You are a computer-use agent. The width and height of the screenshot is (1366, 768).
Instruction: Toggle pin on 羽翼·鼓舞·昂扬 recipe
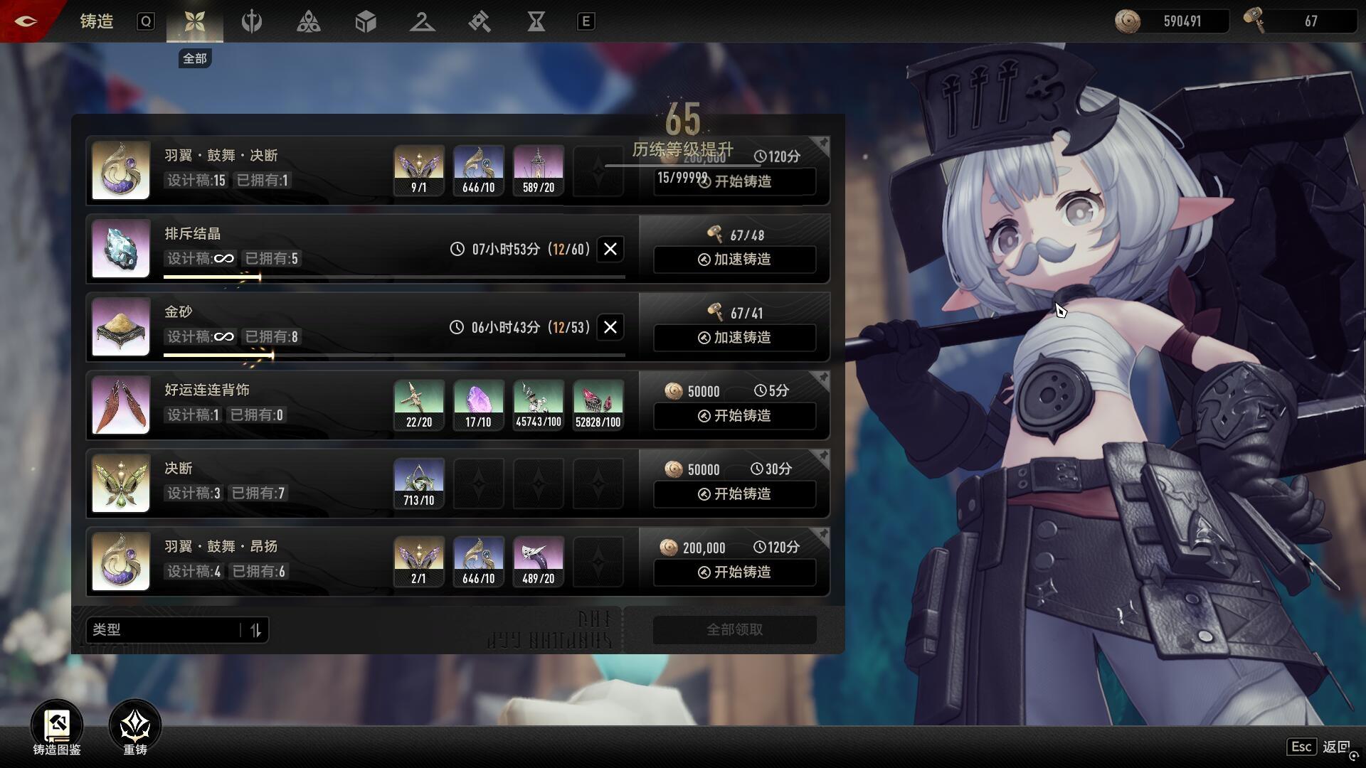[x=822, y=534]
